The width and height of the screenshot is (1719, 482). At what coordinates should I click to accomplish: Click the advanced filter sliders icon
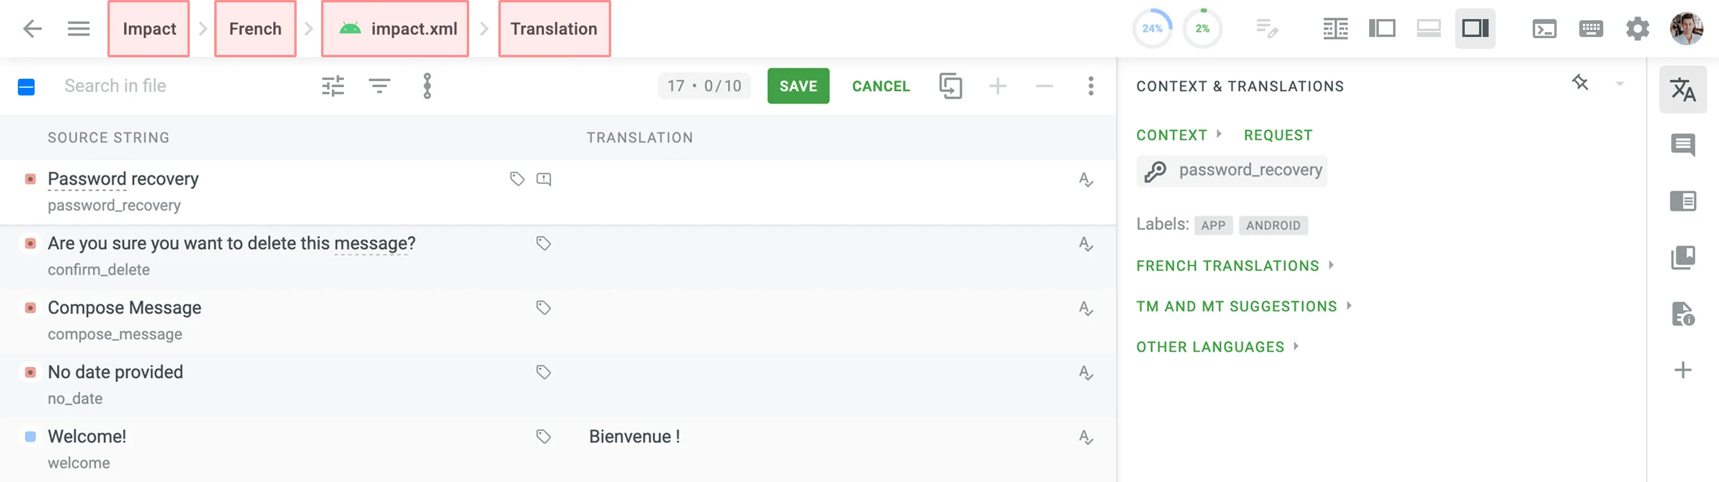[x=332, y=86]
